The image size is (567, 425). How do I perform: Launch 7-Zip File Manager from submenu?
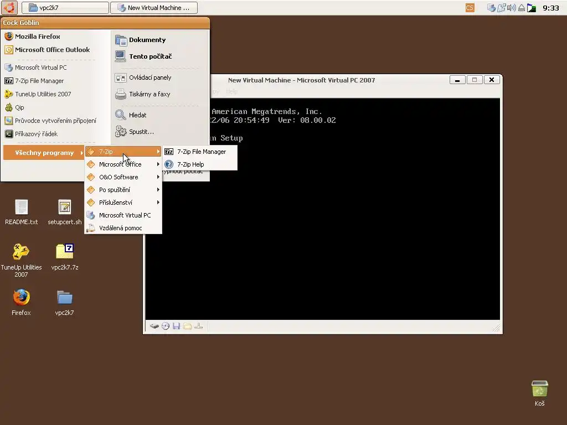200,152
